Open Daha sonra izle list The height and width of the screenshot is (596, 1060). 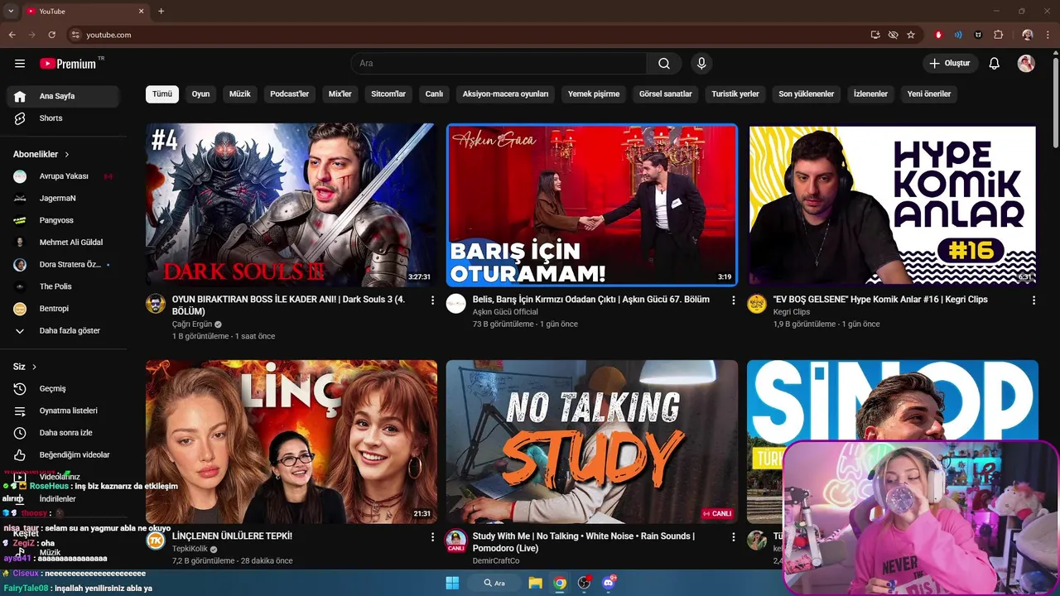coord(63,433)
